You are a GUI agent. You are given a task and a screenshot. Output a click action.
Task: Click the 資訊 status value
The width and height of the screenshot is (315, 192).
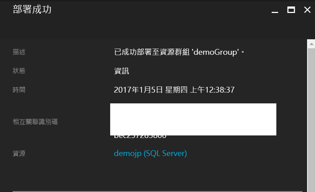coord(121,71)
